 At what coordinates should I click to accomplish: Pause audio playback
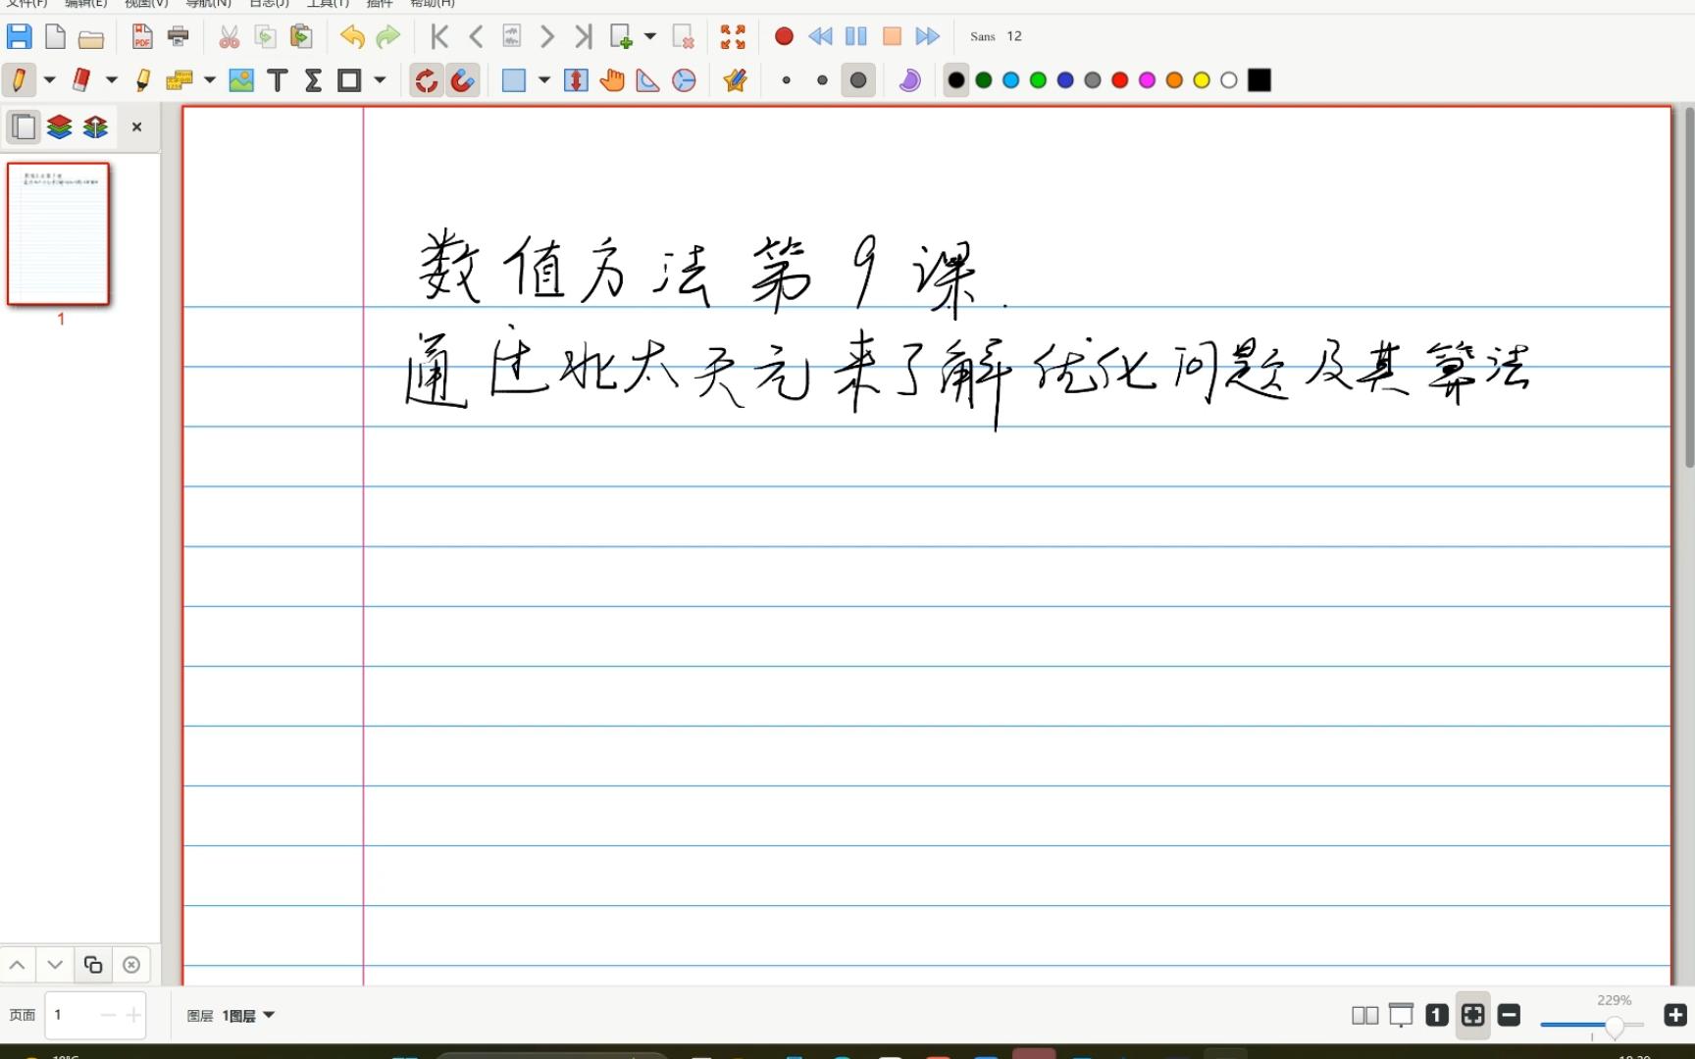855,37
